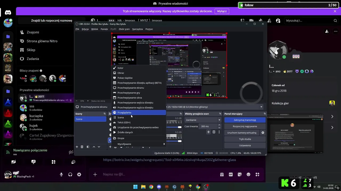The height and width of the screenshot is (191, 341).
Task: Open the monitor selection dropdown
Action: pos(261,107)
